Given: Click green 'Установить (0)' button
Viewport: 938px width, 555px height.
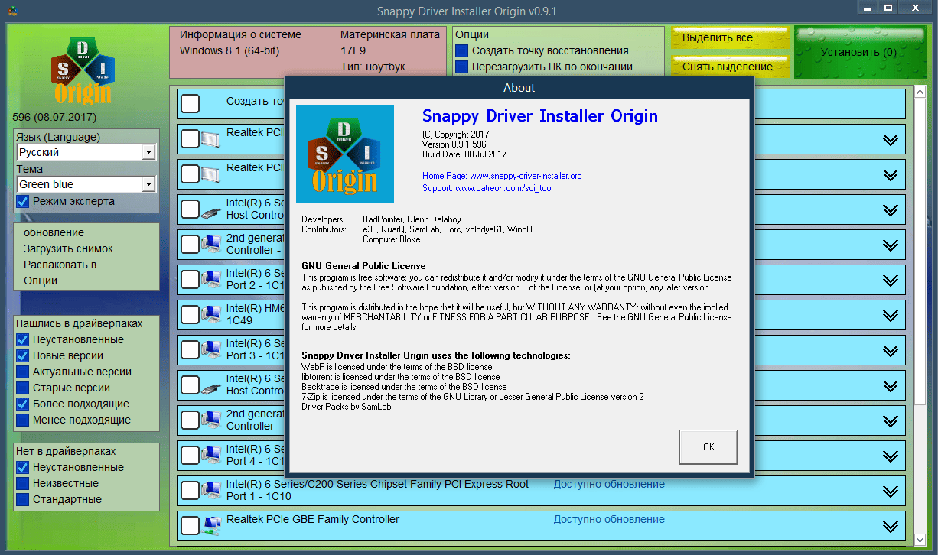Looking at the screenshot, I should point(858,52).
